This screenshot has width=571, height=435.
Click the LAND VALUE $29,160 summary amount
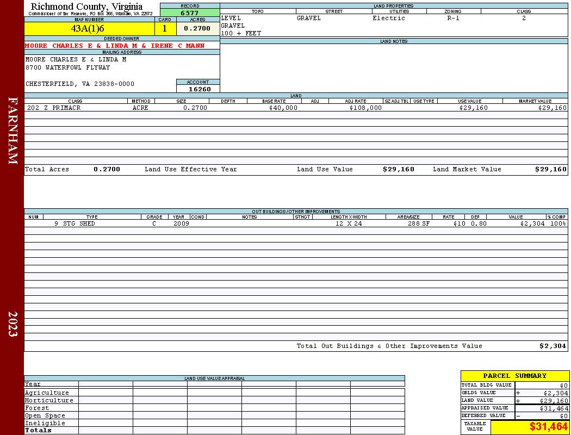point(554,401)
